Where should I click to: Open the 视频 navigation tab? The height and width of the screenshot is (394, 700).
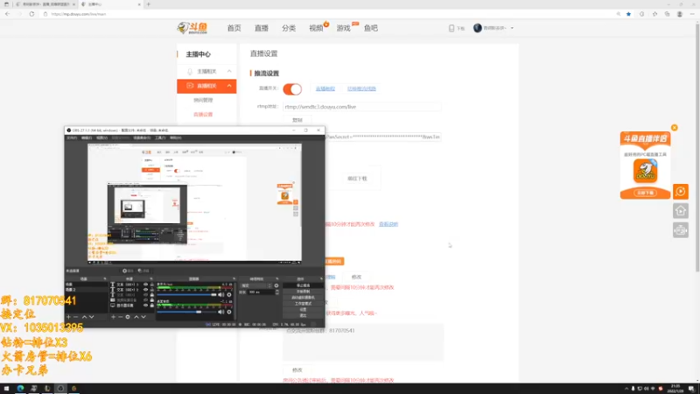[316, 28]
